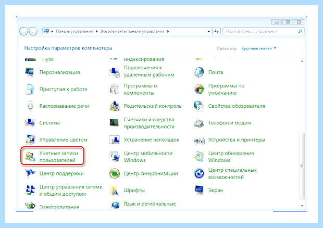The image size is (323, 228).
Task: Open Родительский контроль link text
Action: (153, 106)
